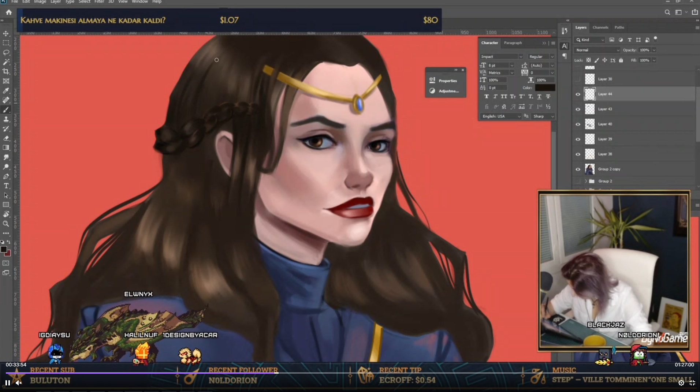Select the Horizontal Type tool
The image size is (700, 392).
[6, 186]
